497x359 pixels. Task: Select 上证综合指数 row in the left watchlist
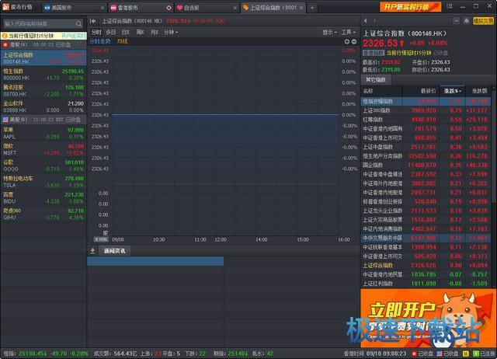43,58
